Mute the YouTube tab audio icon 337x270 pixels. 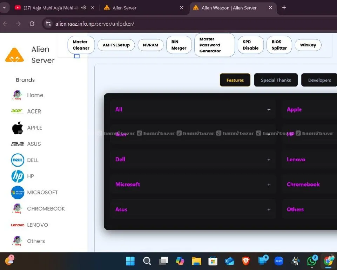pos(83,8)
